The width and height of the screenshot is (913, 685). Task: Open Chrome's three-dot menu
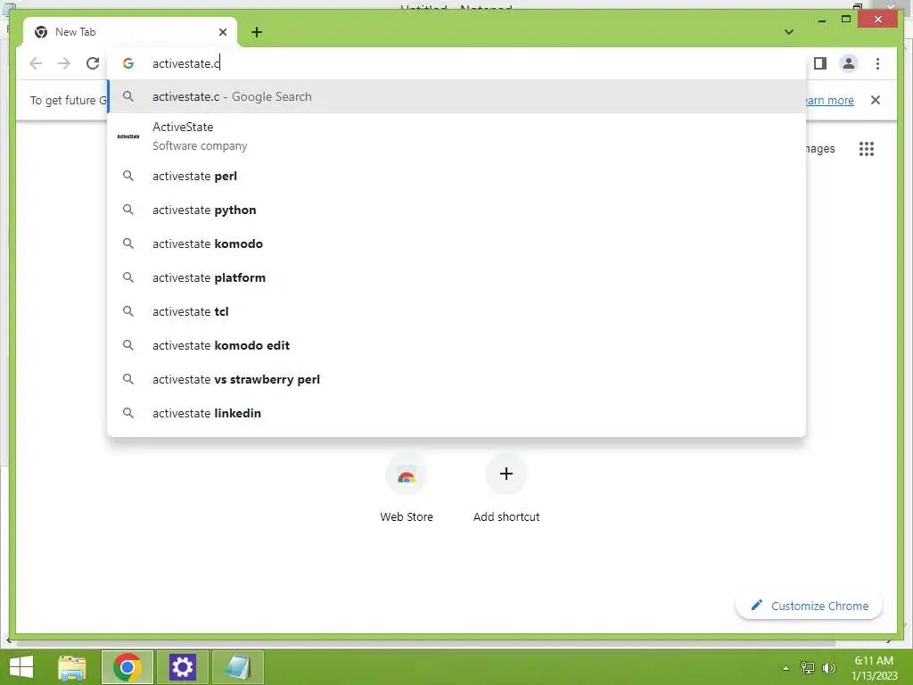tap(877, 63)
